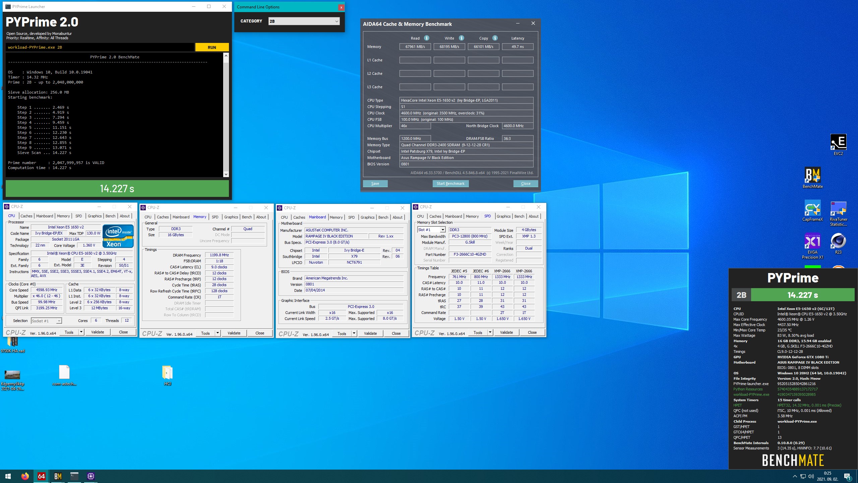
Task: Open the volume control in system tray
Action: tap(811, 476)
